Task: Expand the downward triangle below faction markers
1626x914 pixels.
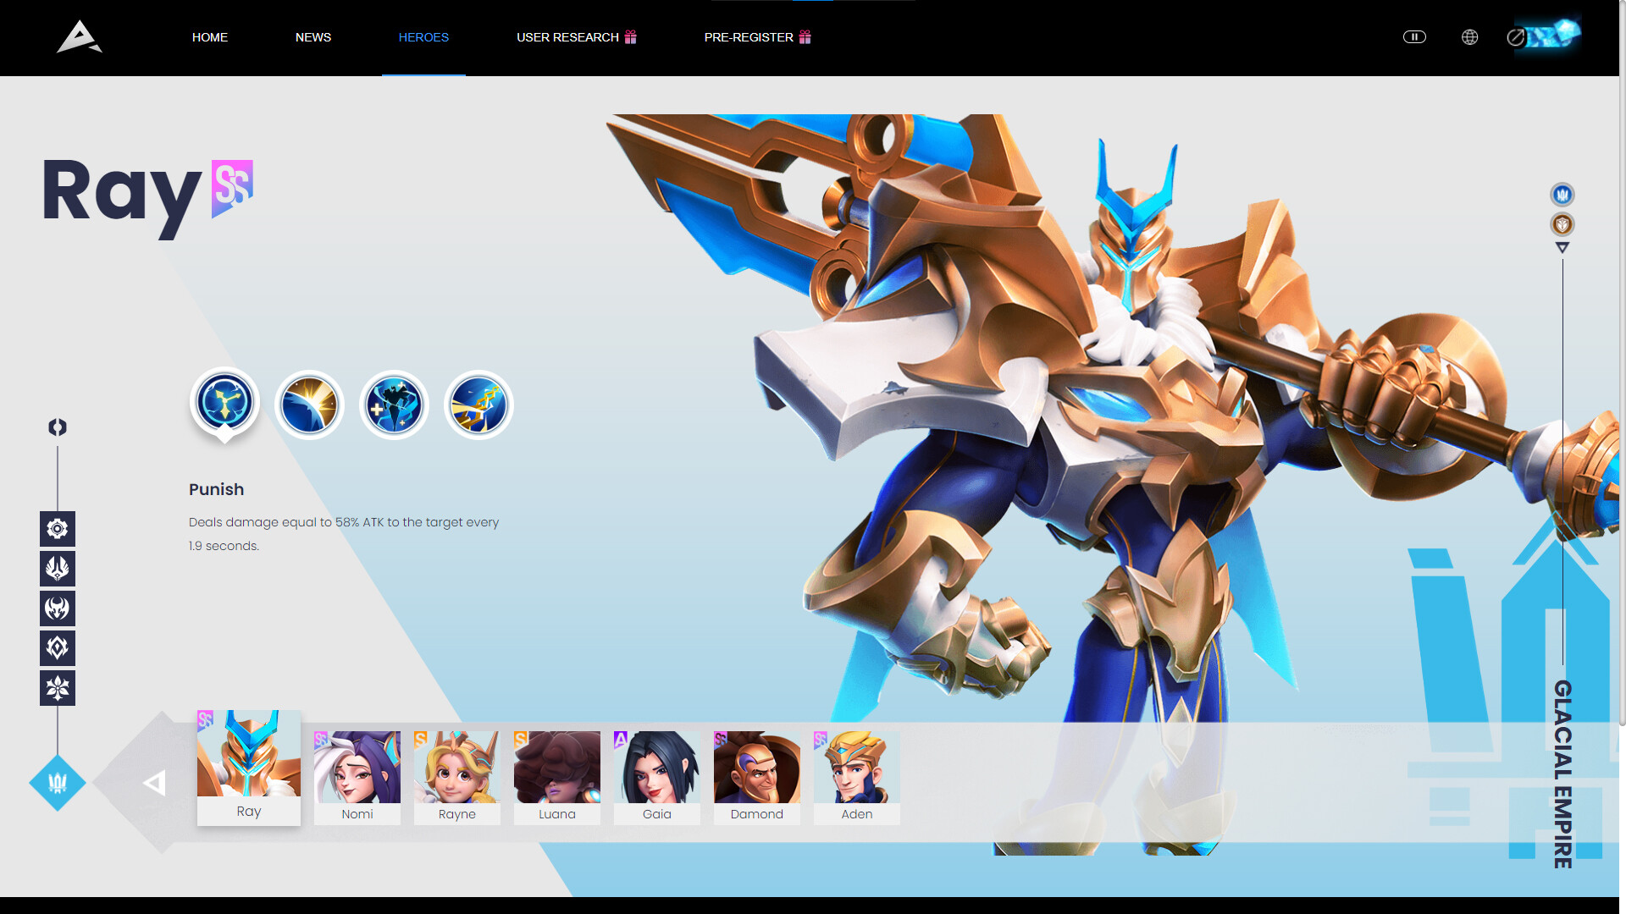Action: tap(1562, 246)
